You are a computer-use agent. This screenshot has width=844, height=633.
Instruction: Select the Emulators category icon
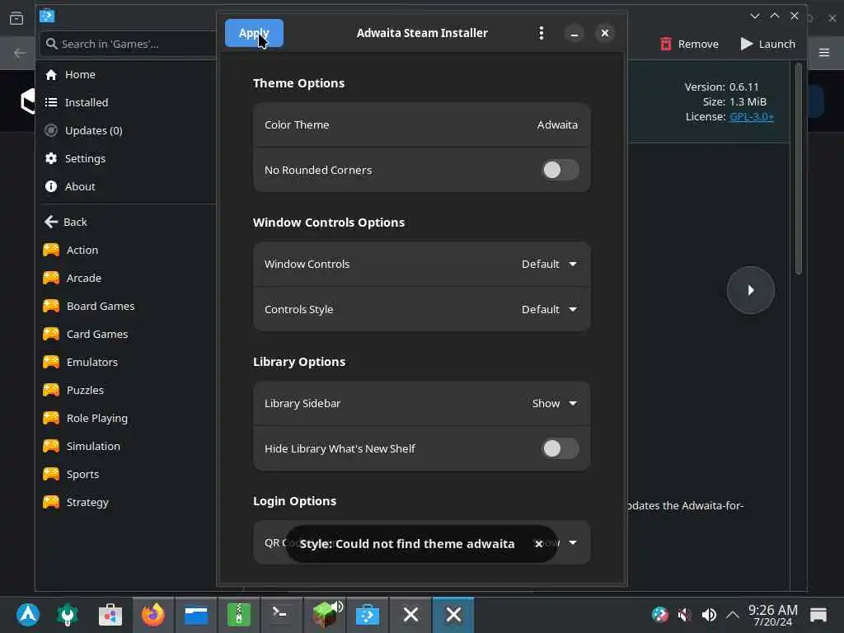click(51, 363)
